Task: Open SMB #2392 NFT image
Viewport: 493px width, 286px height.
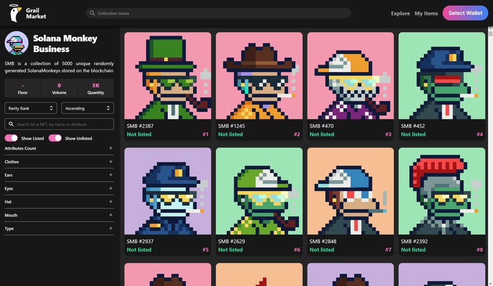Action: tap(442, 191)
